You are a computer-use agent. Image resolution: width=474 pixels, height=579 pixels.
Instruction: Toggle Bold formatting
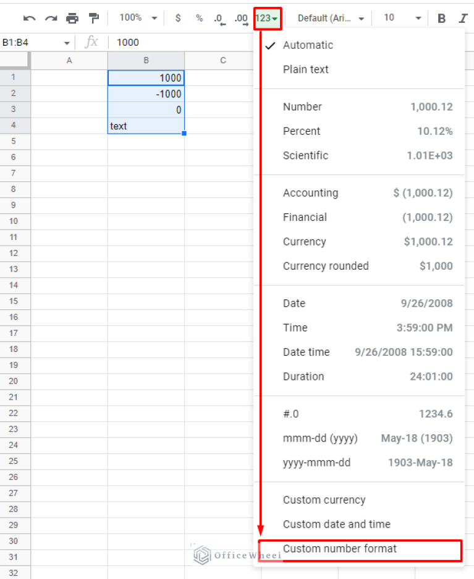pos(441,18)
